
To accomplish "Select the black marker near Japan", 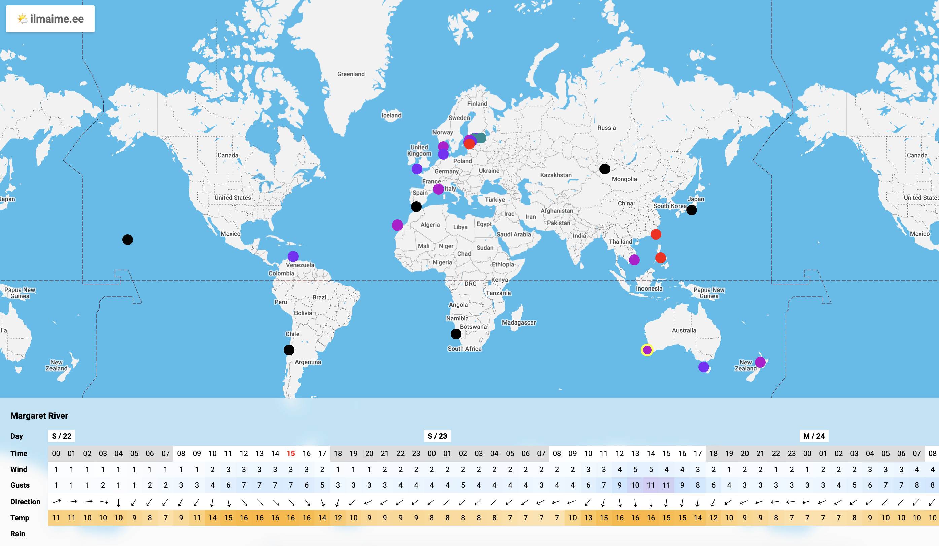I will tap(691, 210).
